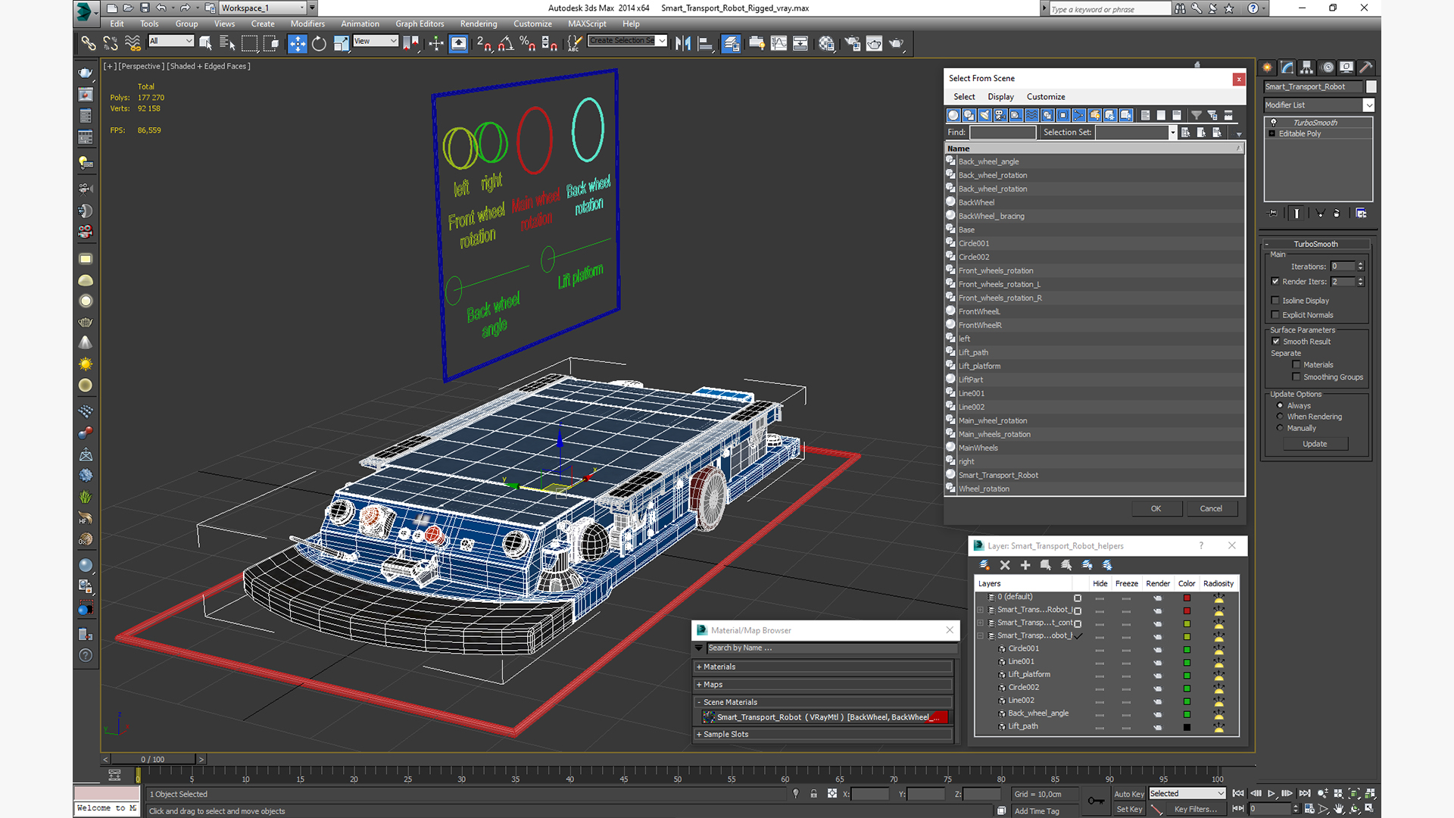Screen dimensions: 1454x818
Task: Toggle Display Bones filter in Select From Scene
Action: coord(1079,115)
